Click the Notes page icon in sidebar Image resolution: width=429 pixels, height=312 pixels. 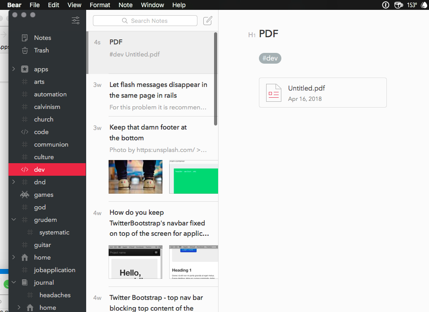[25, 38]
